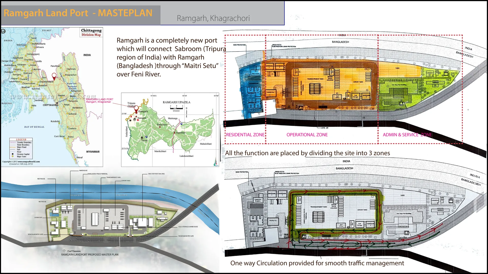
Task: Click the red location pin on Chittagong division map
Action: pyautogui.click(x=54, y=76)
